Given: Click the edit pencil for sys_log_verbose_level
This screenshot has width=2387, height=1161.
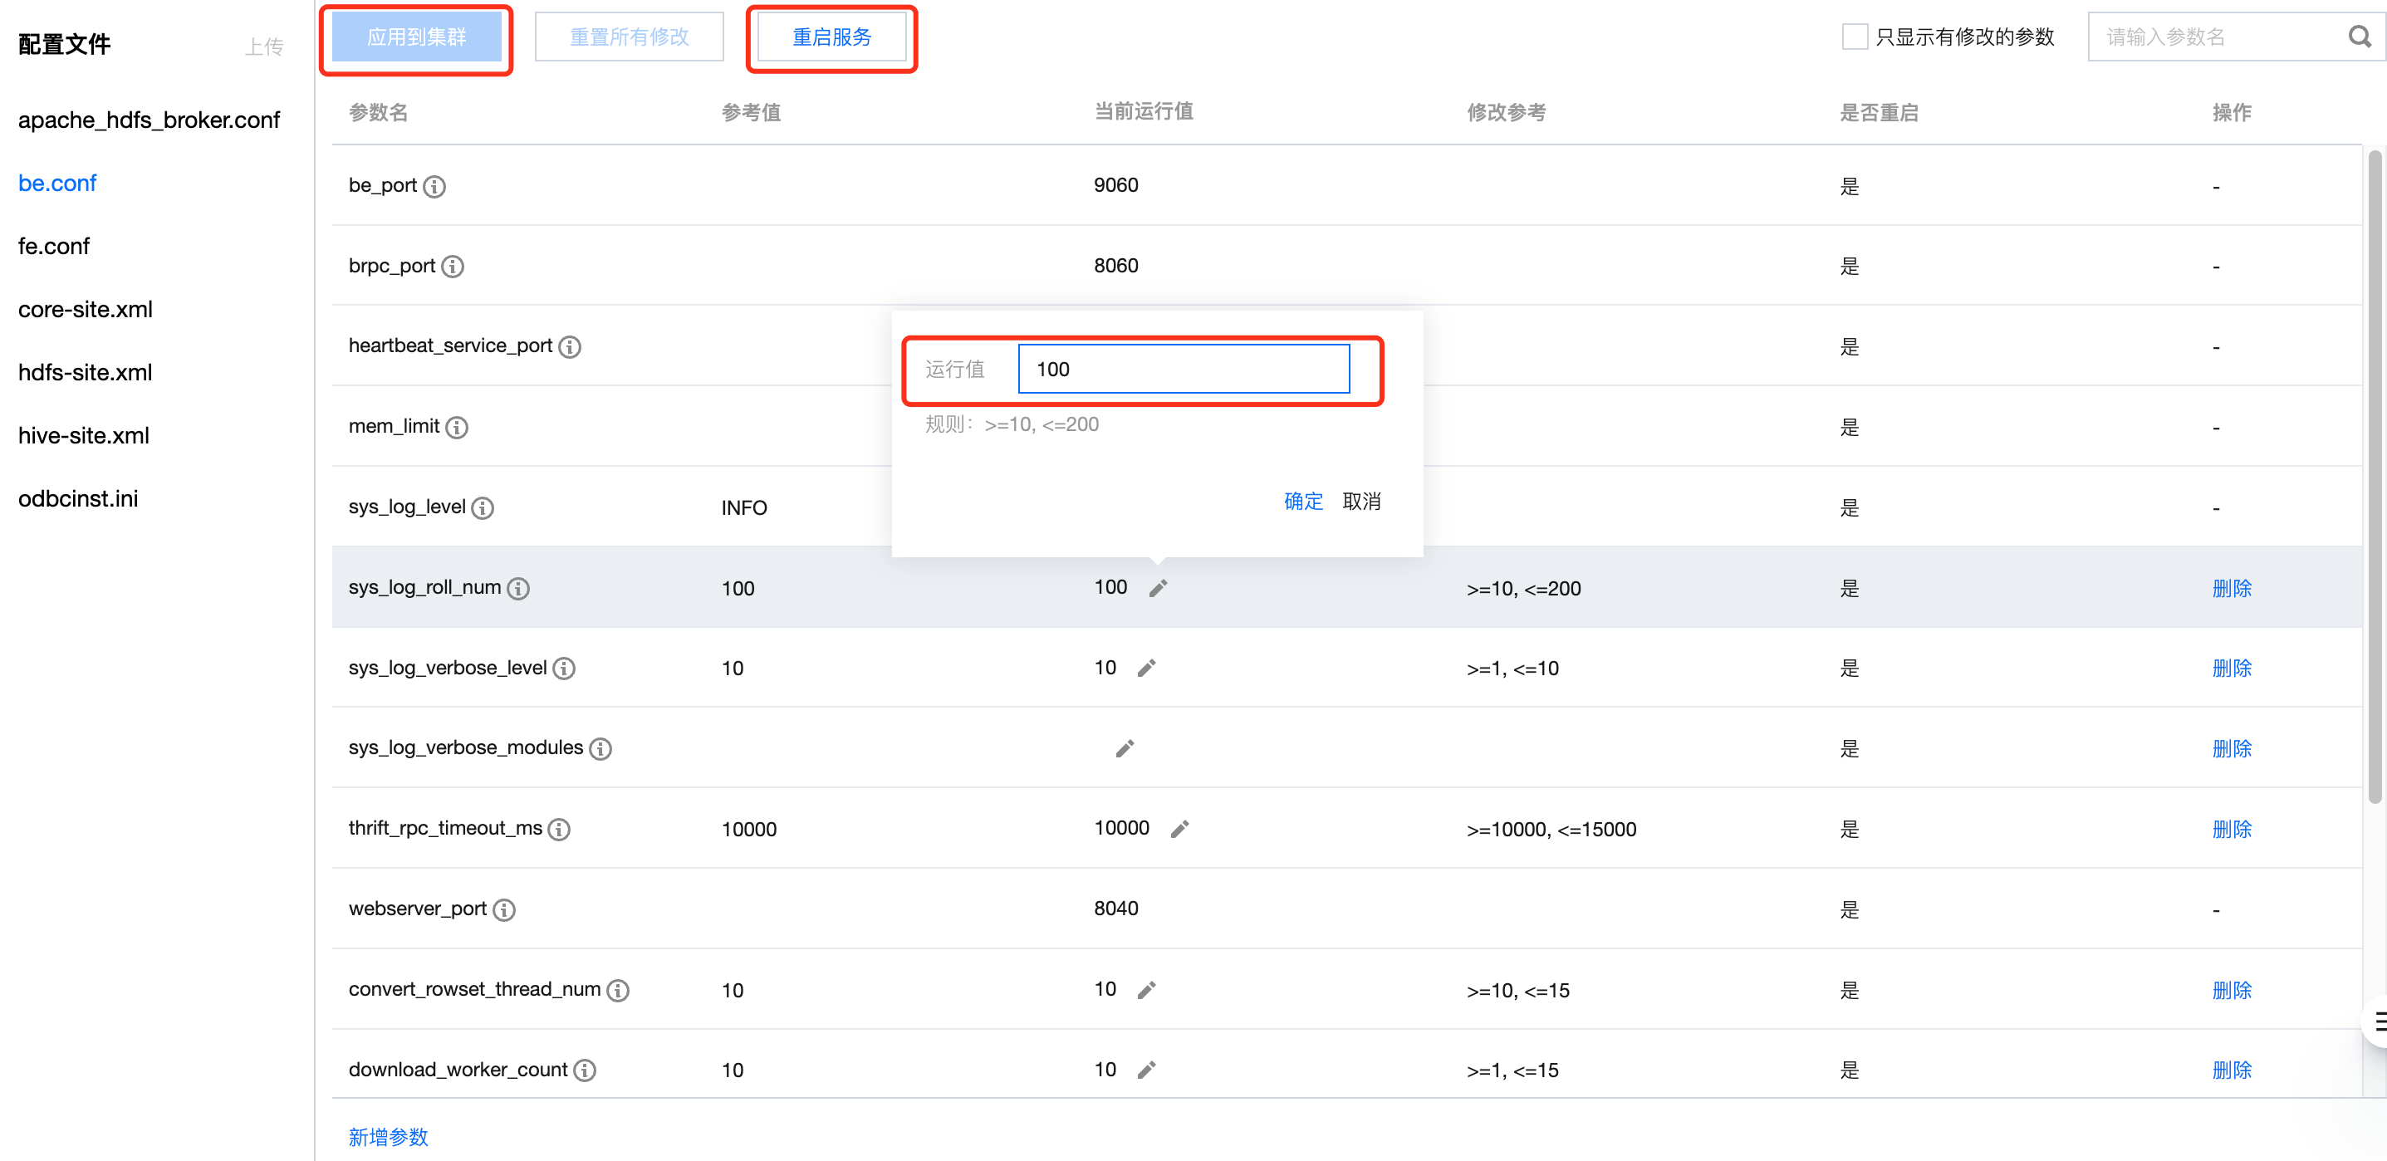Looking at the screenshot, I should [x=1146, y=668].
